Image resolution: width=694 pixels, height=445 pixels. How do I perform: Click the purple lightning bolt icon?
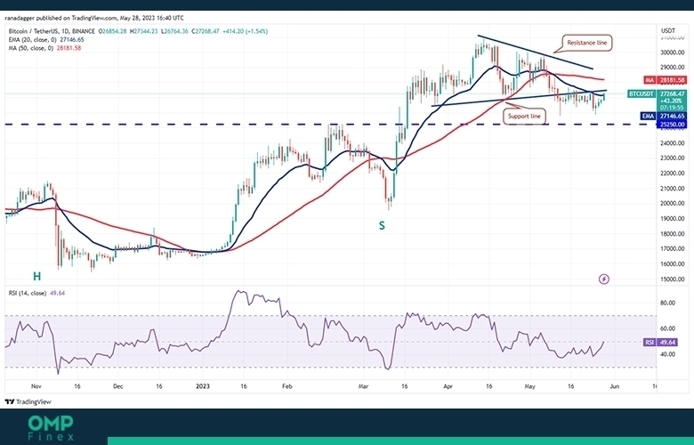pos(604,279)
